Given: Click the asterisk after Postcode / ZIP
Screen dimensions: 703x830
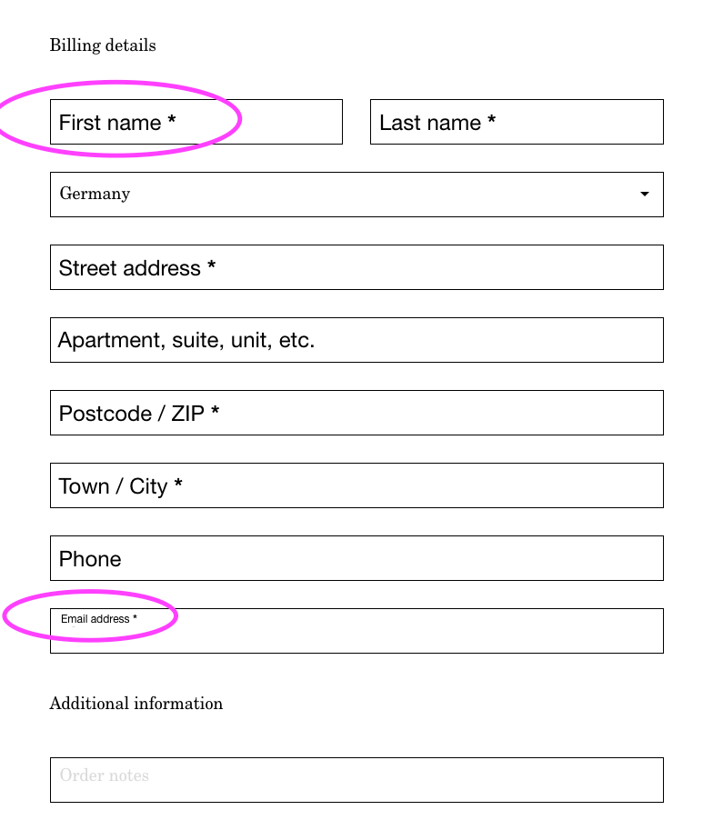Looking at the screenshot, I should tap(216, 414).
